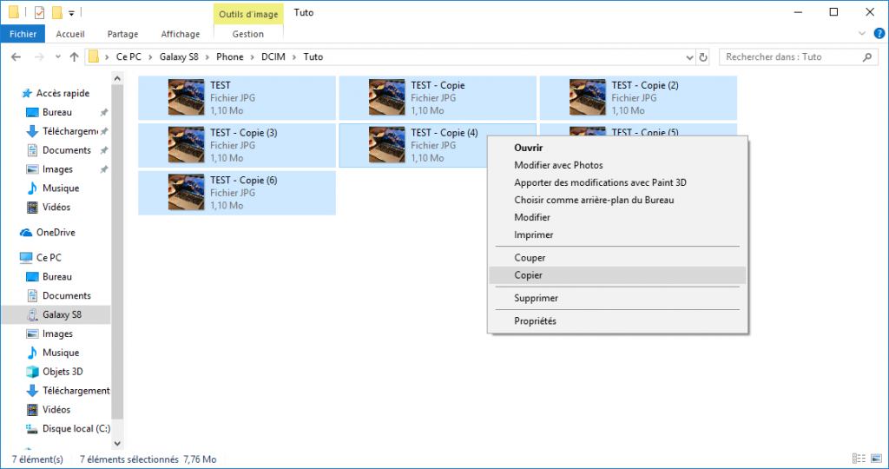Click the Objets 3D folder icon
889x469 pixels.
32,372
